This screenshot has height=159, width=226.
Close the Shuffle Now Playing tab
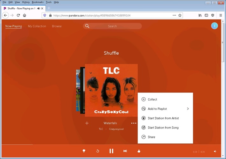pos(42,8)
